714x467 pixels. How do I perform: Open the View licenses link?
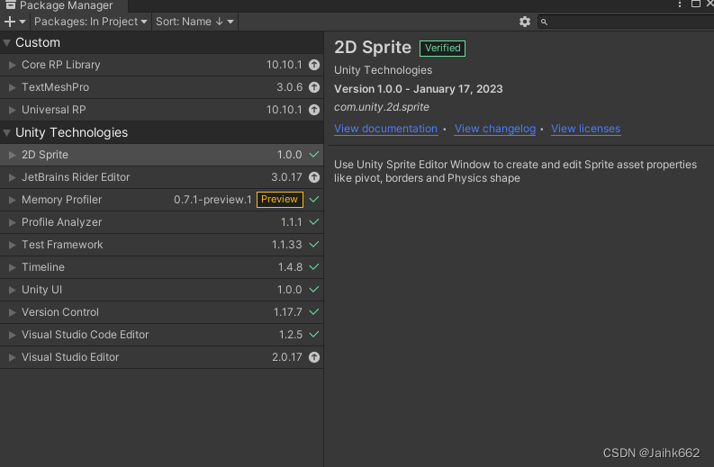click(585, 129)
